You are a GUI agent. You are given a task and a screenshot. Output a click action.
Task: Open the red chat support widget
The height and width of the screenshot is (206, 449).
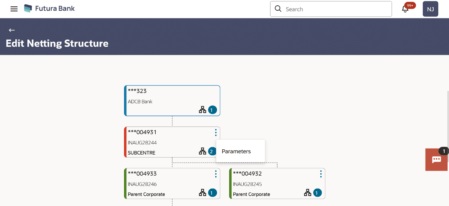coord(437,160)
